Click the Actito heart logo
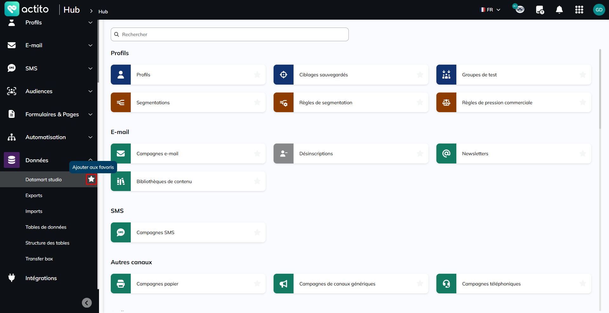The image size is (609, 313). click(x=12, y=9)
